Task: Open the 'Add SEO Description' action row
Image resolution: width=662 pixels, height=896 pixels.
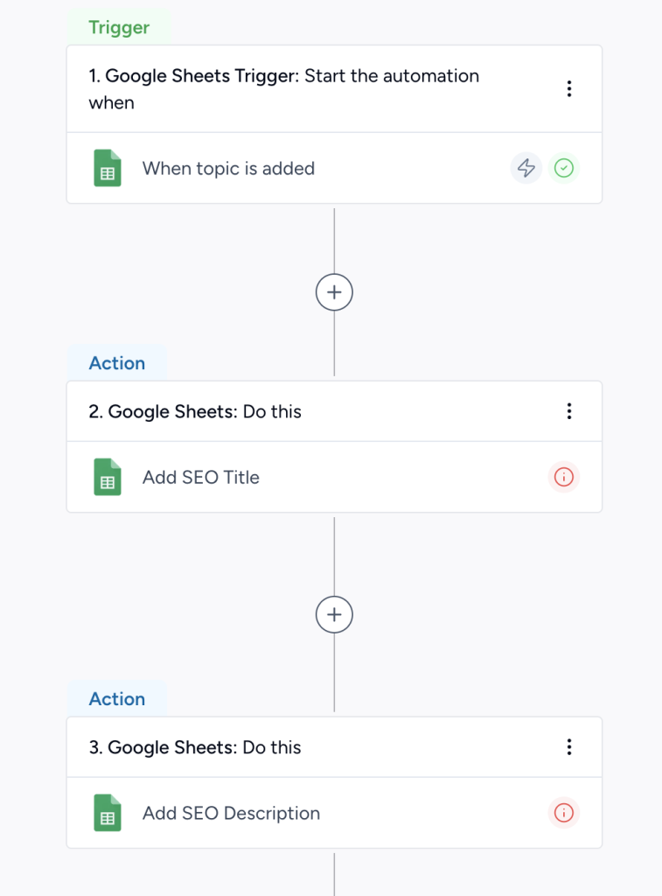Action: point(231,813)
